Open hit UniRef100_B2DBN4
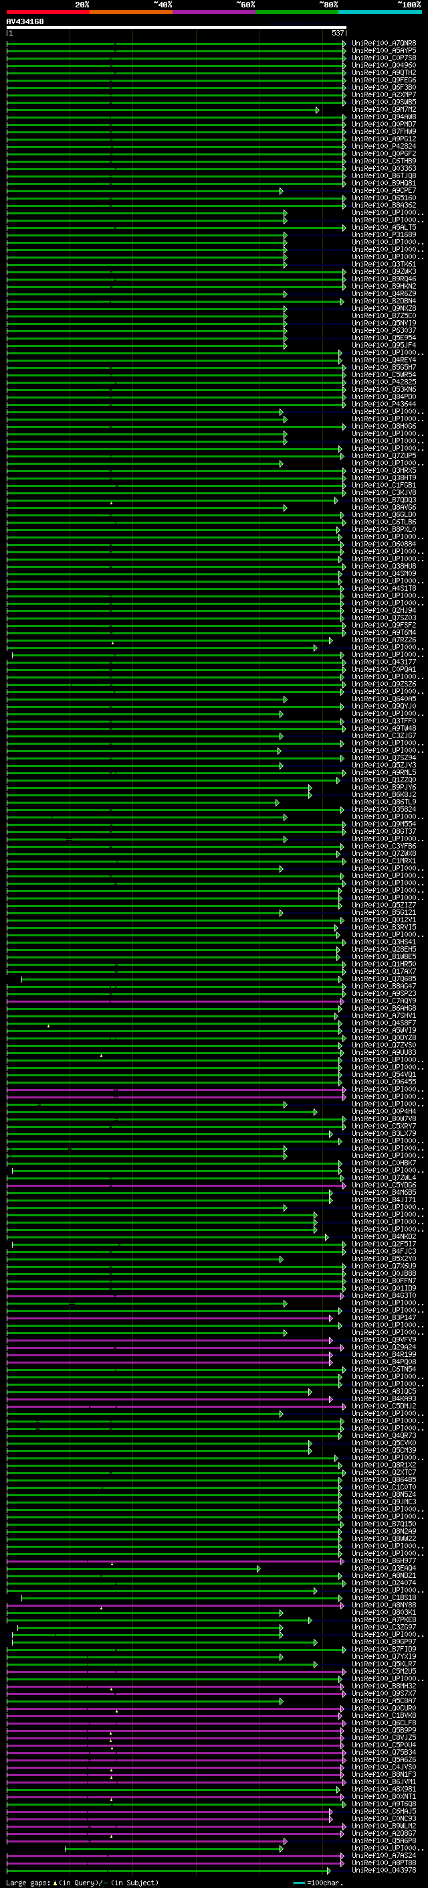Screen dimensions: 428x1888 (x=384, y=301)
